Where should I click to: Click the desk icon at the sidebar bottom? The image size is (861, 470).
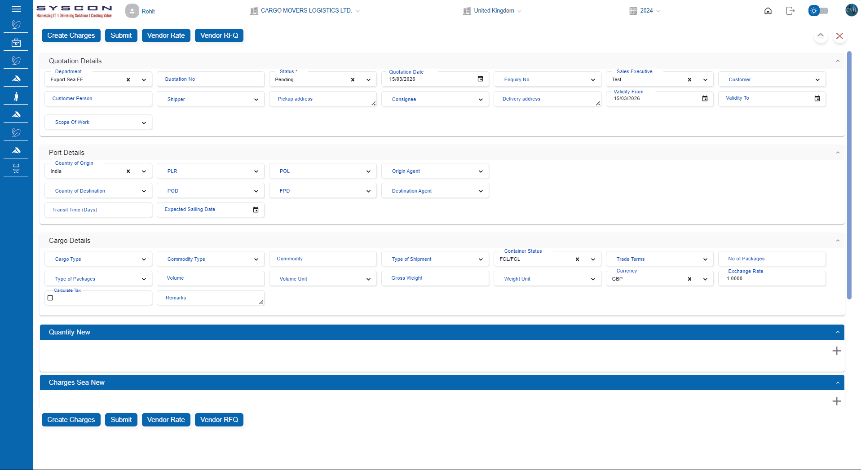[16, 168]
